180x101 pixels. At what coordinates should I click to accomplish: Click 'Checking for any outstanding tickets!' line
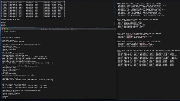coord(16,60)
